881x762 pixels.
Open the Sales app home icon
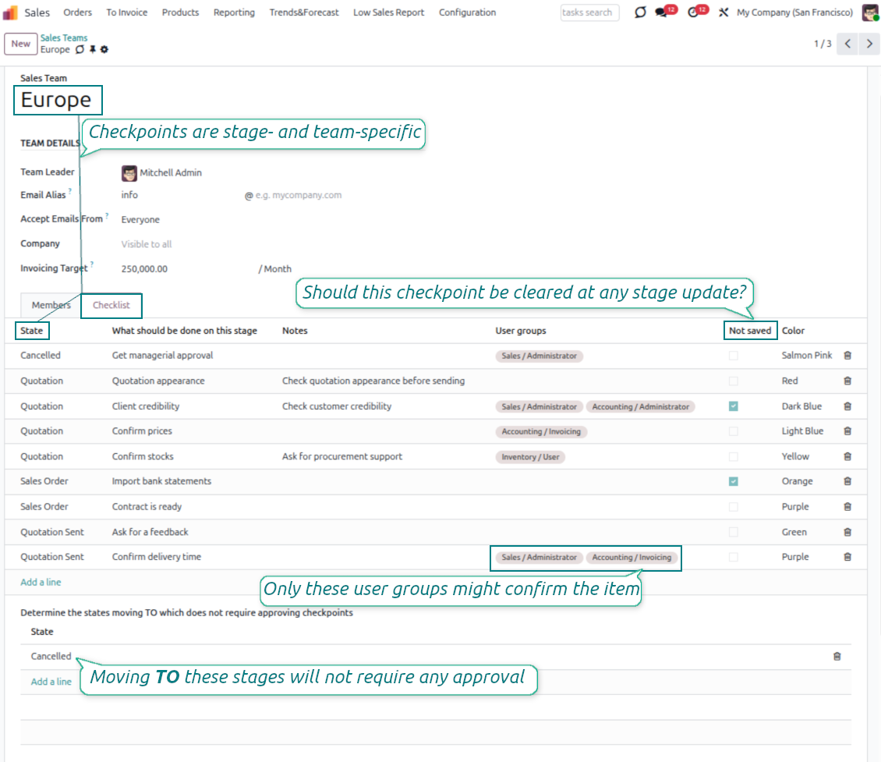click(x=11, y=12)
